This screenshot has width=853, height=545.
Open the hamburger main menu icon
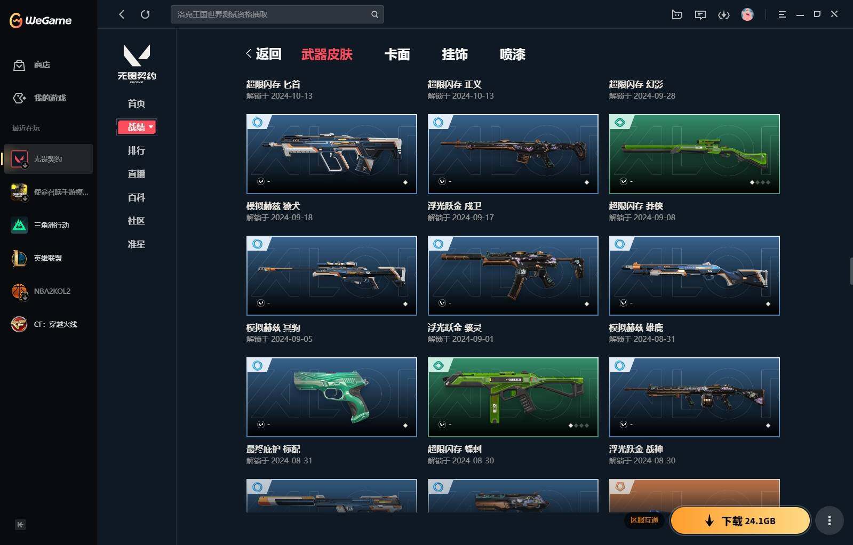tap(782, 14)
